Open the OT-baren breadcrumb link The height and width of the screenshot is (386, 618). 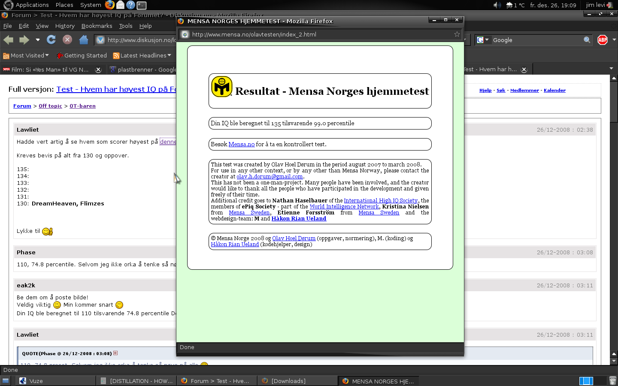click(x=82, y=106)
